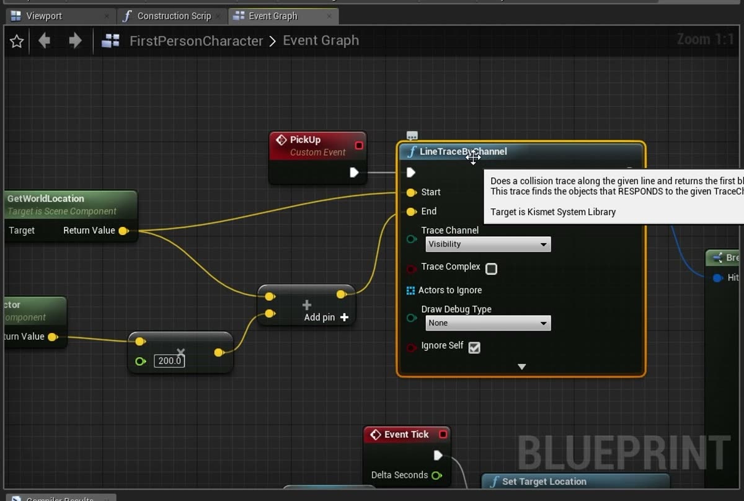The height and width of the screenshot is (501, 744).
Task: Click the Event Tick execution output pin
Action: [x=438, y=456]
